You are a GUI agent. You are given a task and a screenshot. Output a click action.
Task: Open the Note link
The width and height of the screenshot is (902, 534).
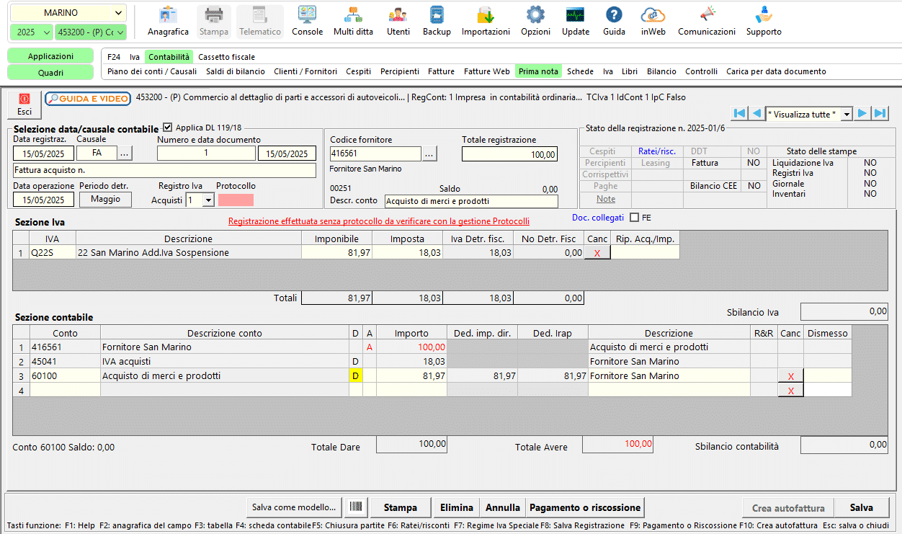tap(606, 198)
